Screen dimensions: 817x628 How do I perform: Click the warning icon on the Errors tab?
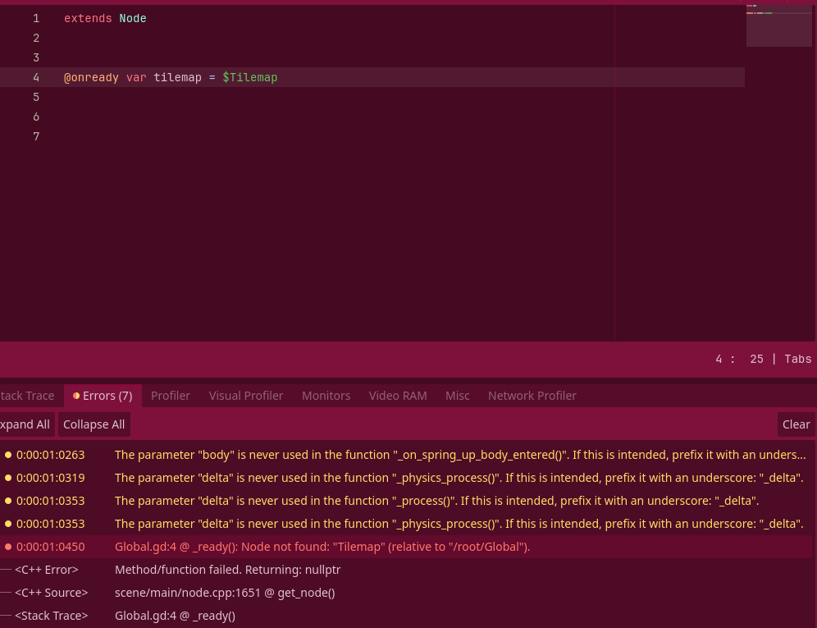point(76,396)
